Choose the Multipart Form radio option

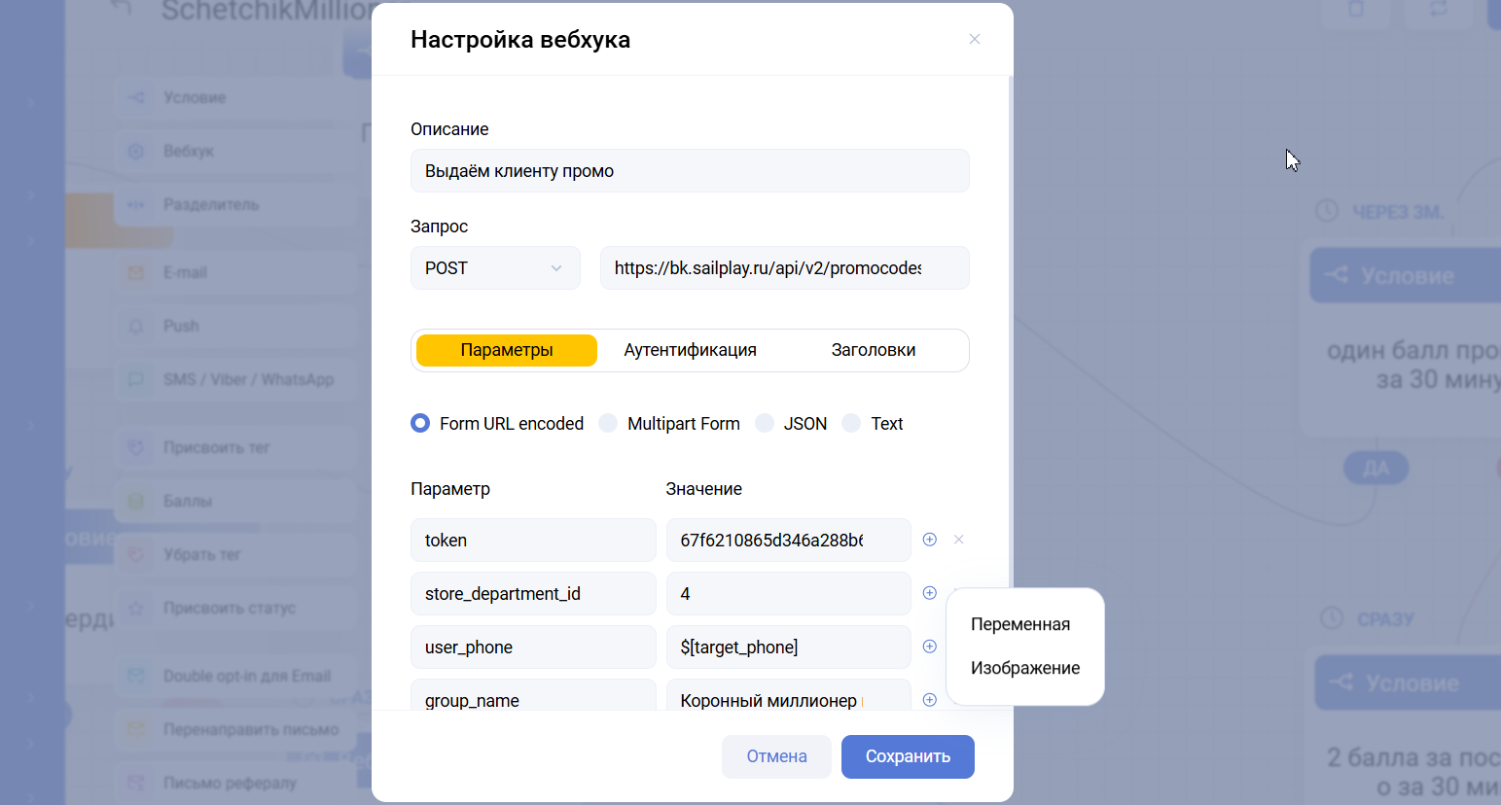(608, 423)
